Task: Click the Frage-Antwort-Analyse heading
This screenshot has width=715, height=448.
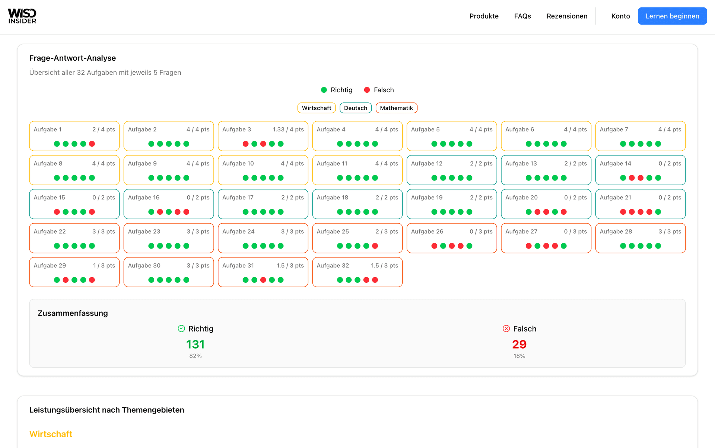Action: tap(73, 58)
